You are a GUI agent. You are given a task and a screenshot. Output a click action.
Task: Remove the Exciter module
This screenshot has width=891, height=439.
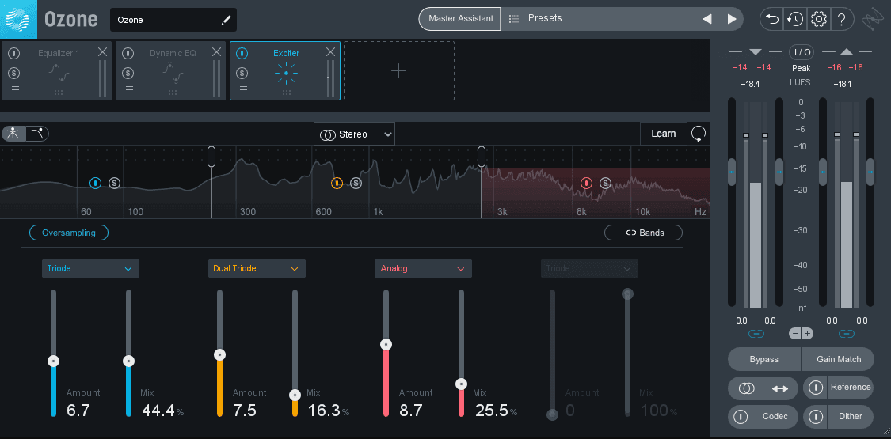tap(331, 52)
